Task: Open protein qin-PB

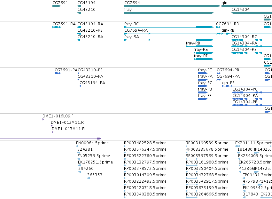Action: pos(228,83)
